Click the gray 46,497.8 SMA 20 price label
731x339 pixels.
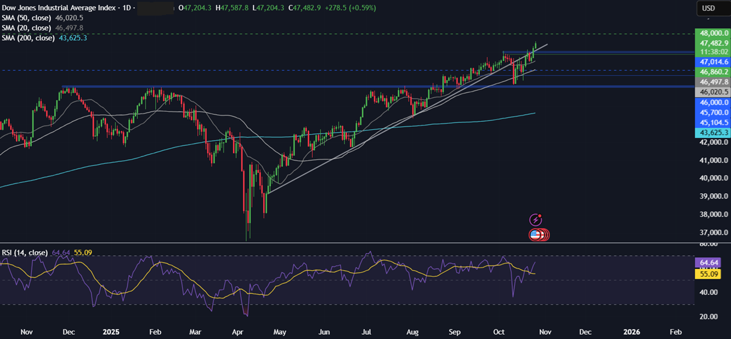(711, 82)
